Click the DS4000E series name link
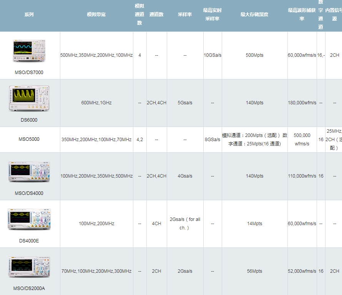 pyautogui.click(x=29, y=241)
